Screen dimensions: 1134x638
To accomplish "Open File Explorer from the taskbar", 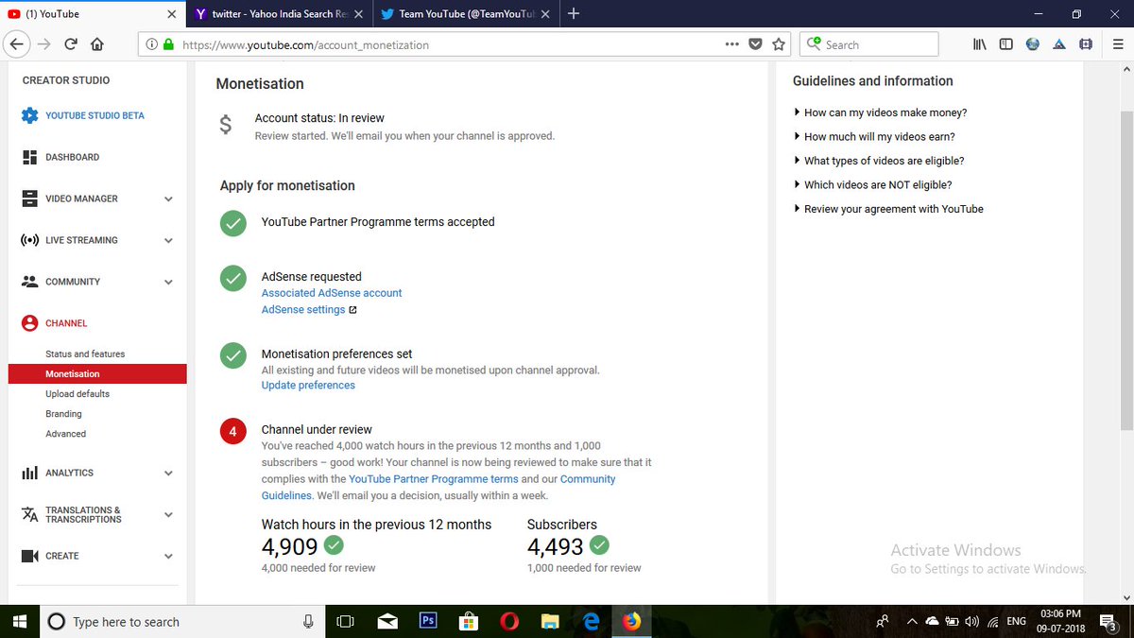I will tap(550, 621).
